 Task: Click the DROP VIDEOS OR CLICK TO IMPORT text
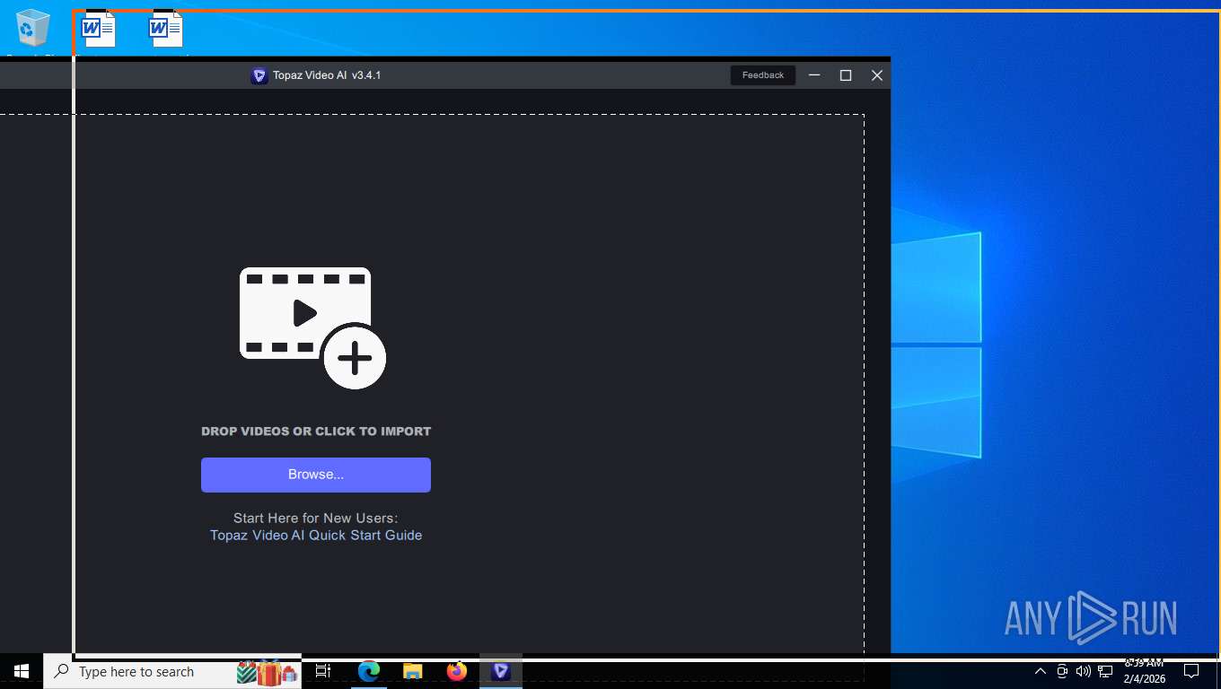[316, 432]
